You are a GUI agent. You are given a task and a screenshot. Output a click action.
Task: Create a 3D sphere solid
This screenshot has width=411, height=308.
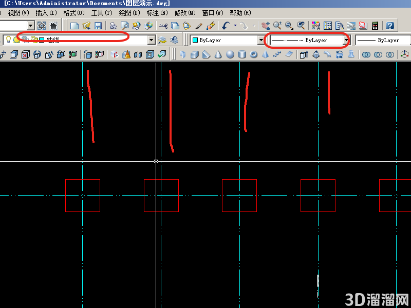point(230,54)
